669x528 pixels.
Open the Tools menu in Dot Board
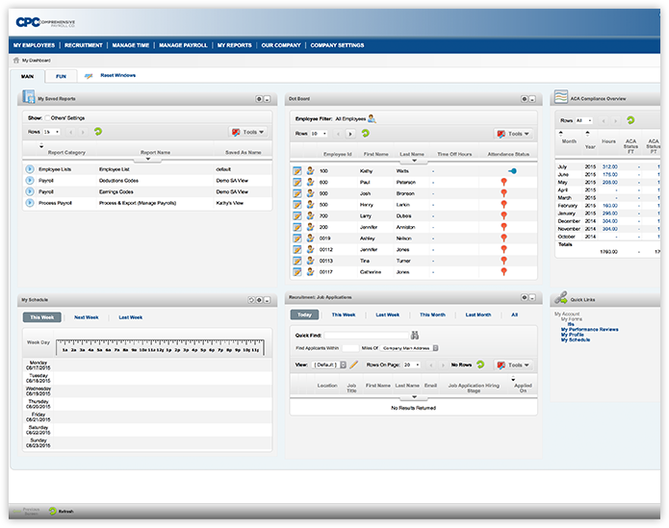tap(513, 134)
